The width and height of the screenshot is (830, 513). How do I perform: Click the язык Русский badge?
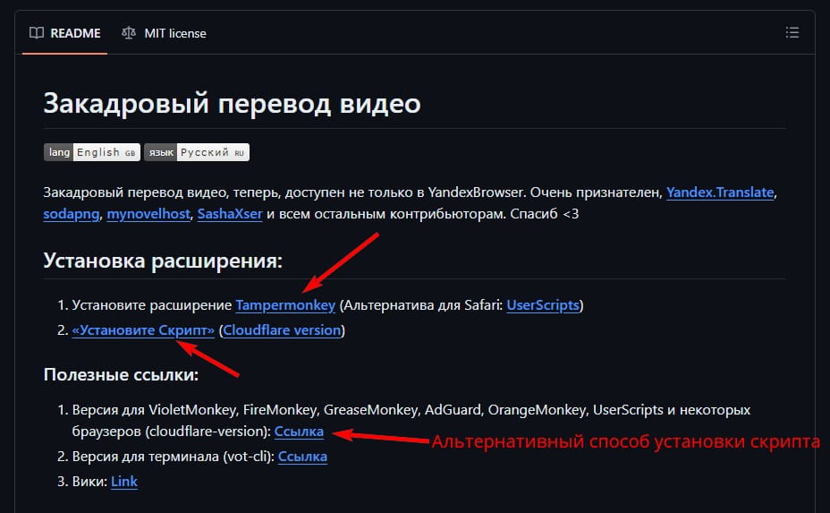coord(197,152)
